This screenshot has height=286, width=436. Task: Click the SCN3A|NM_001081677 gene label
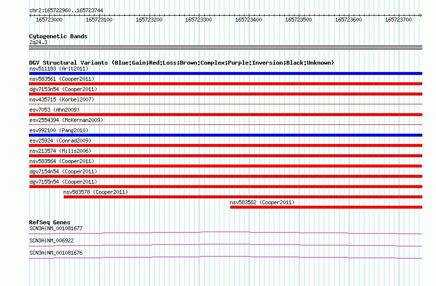pos(56,229)
